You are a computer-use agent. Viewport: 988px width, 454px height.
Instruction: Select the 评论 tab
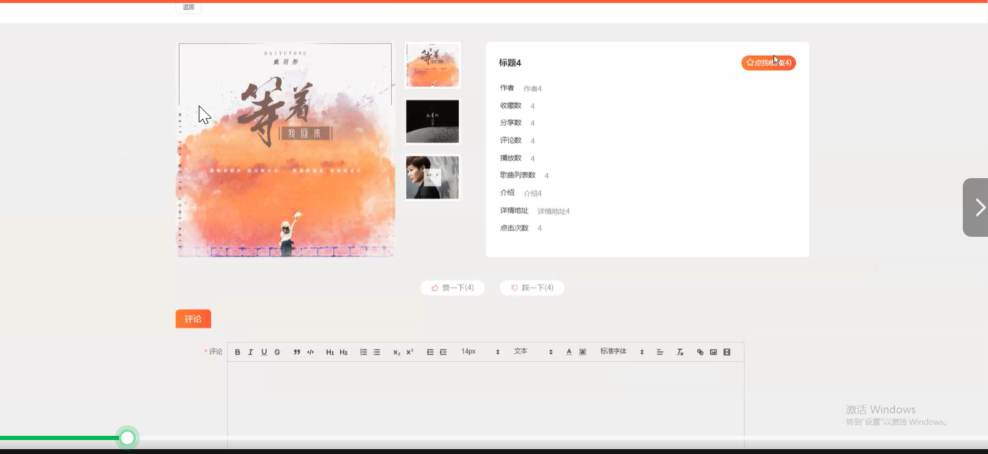[193, 319]
